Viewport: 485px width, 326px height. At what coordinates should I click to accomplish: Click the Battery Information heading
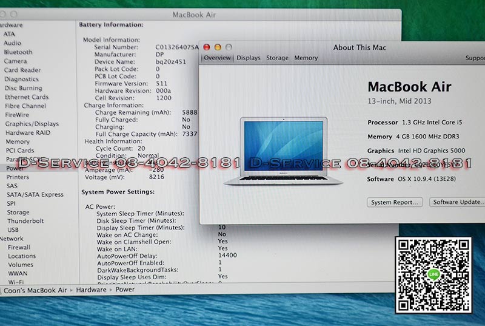pos(111,25)
